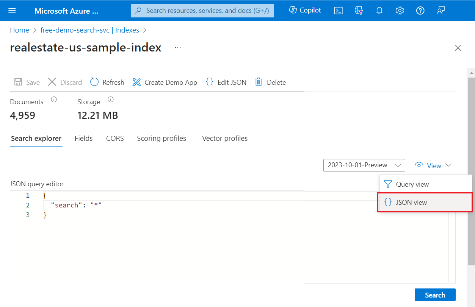Delete the index using the trash icon
This screenshot has height=307, width=475.
[270, 82]
